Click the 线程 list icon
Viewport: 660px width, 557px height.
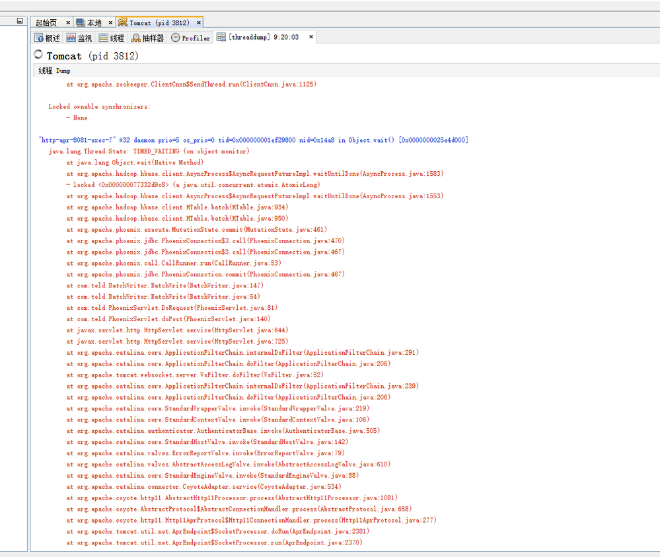tap(103, 38)
